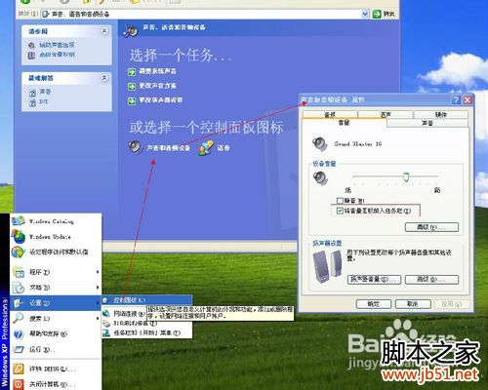Viewport: 488px width, 390px height.
Task: Switch to the 硬件 tab
Action: pyautogui.click(x=440, y=114)
